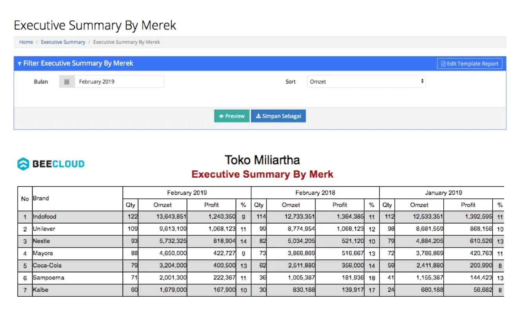Click Coca-Cola omzet value 3,204,000

[172, 265]
